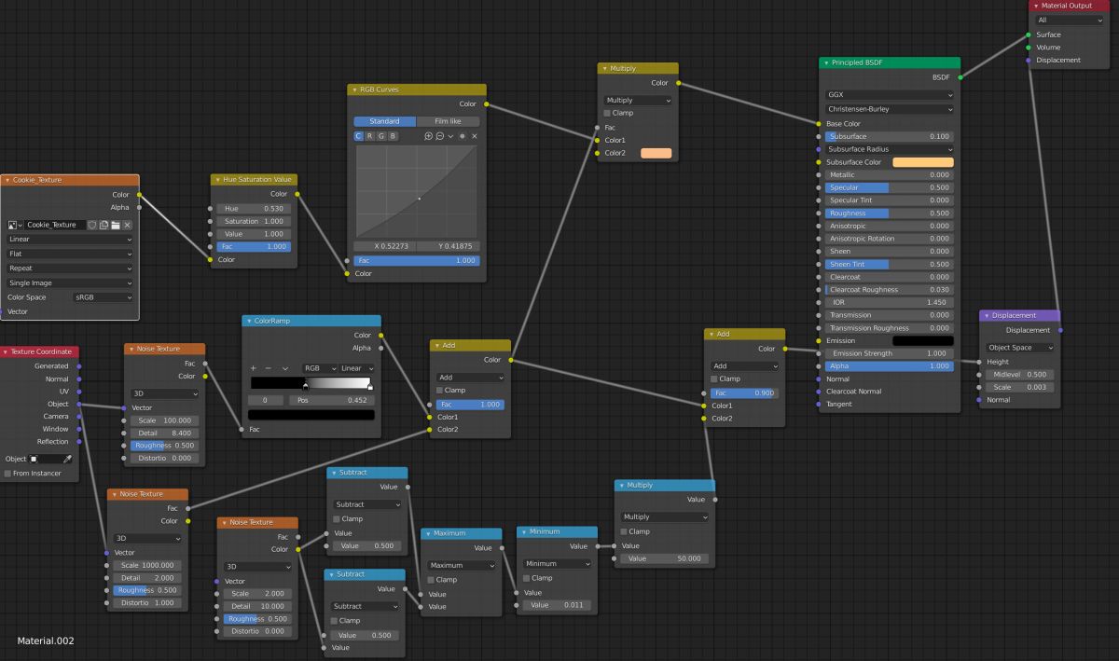Collapse the Displacement node triangle

pyautogui.click(x=987, y=315)
